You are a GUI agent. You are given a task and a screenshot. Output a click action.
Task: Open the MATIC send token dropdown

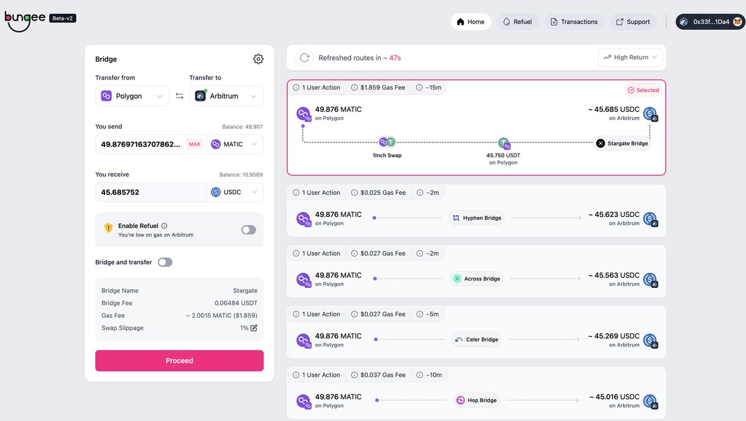coord(235,144)
